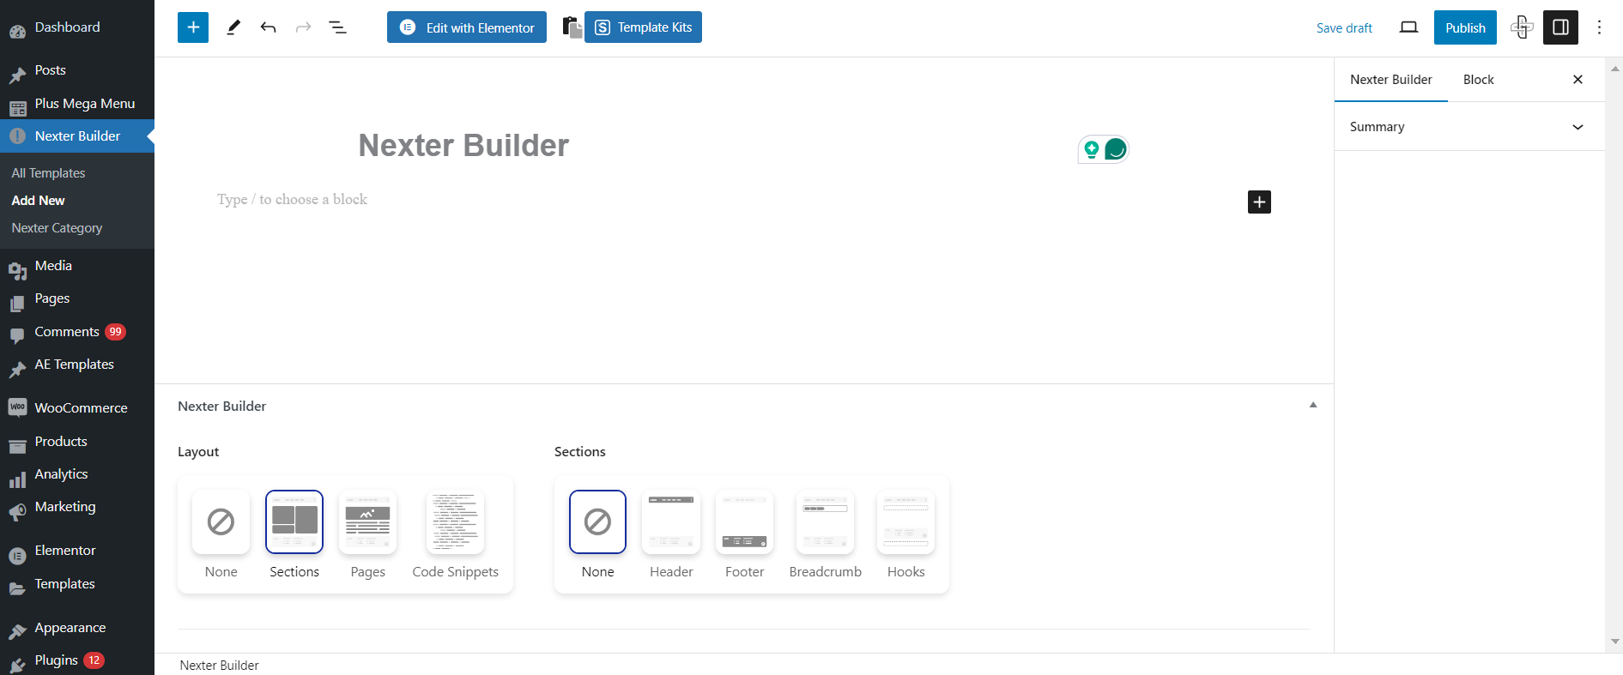Viewport: 1623px width, 675px height.
Task: Click Save draft
Action: point(1344,27)
